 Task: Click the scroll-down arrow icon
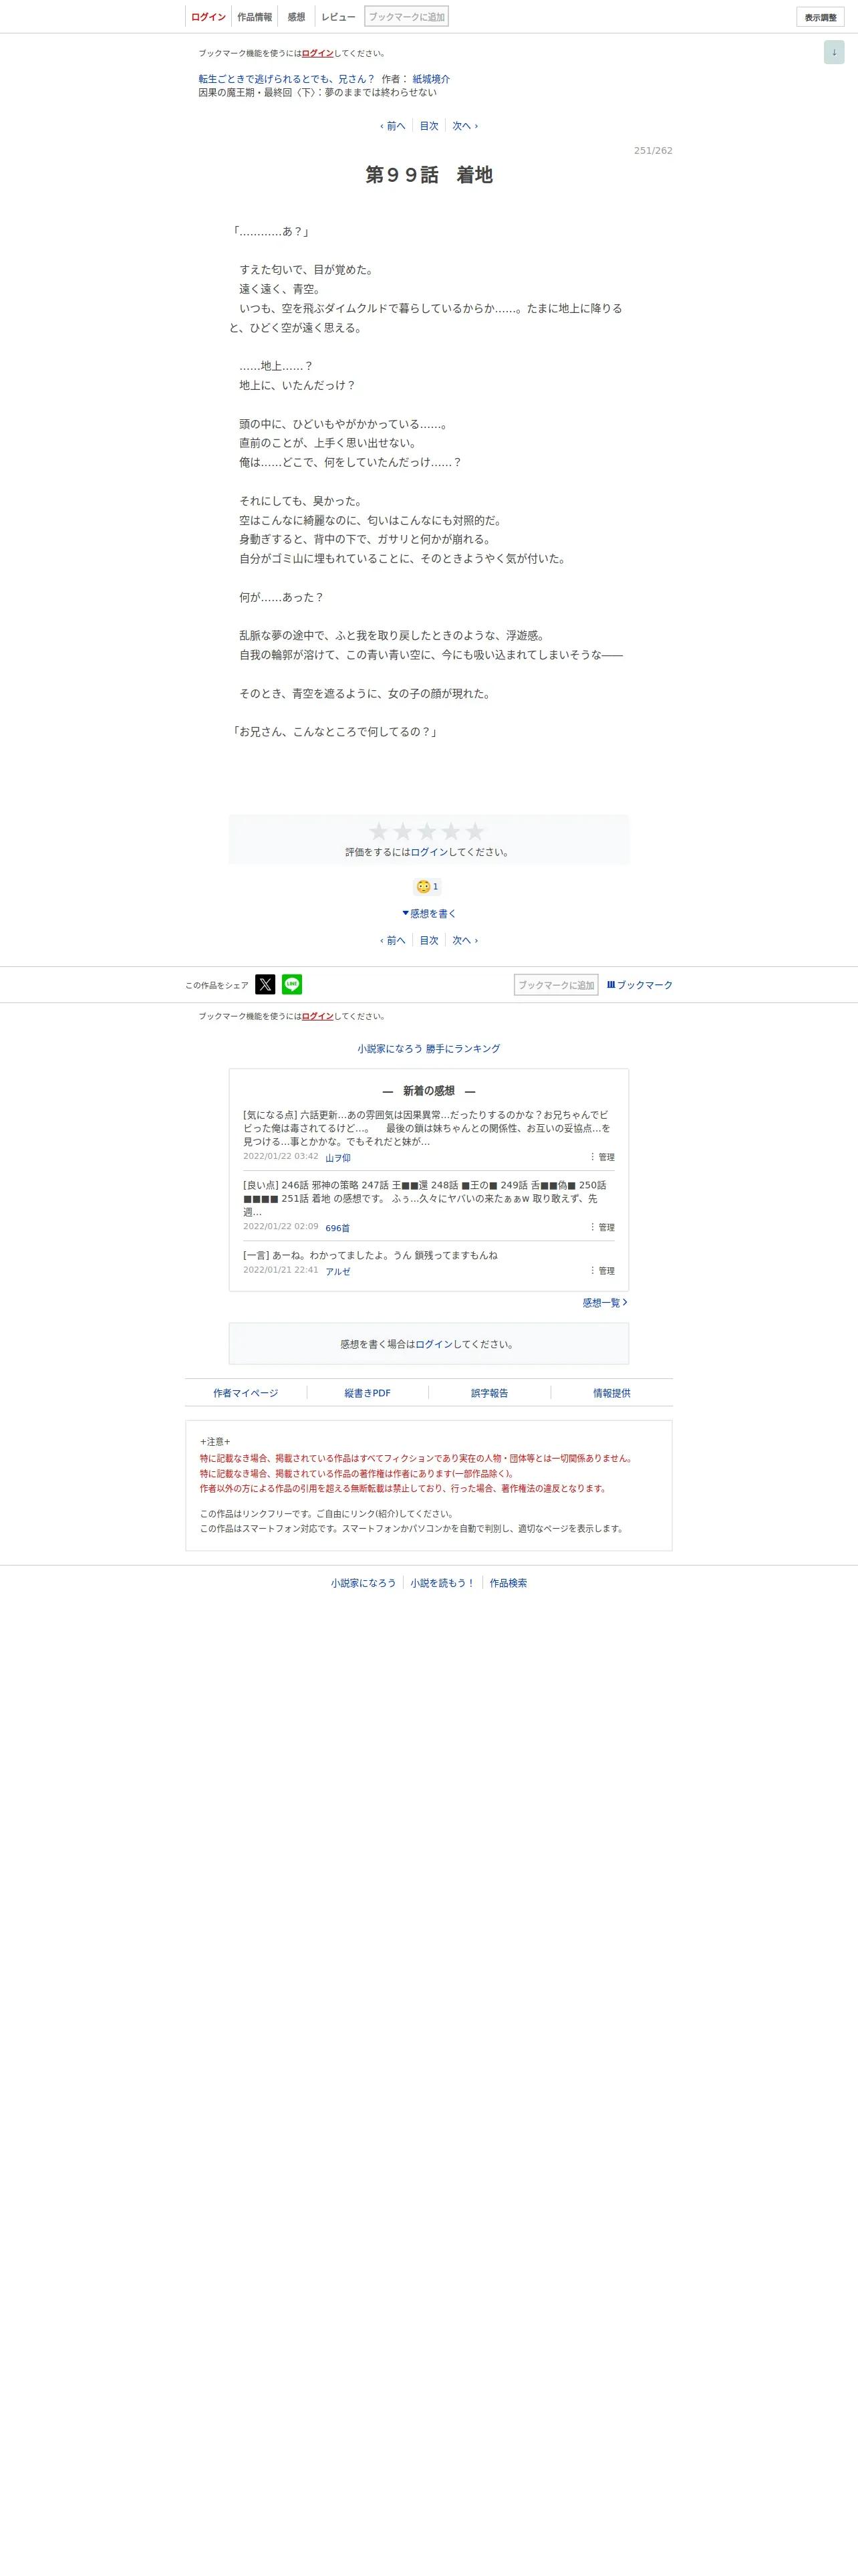[x=834, y=52]
